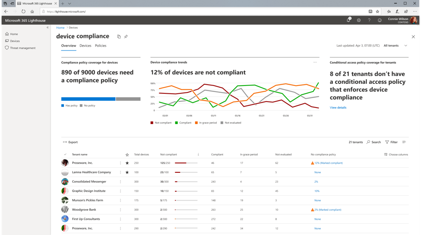Click the Not compliant legend swatch
The height and width of the screenshot is (235, 421).
click(x=152, y=123)
